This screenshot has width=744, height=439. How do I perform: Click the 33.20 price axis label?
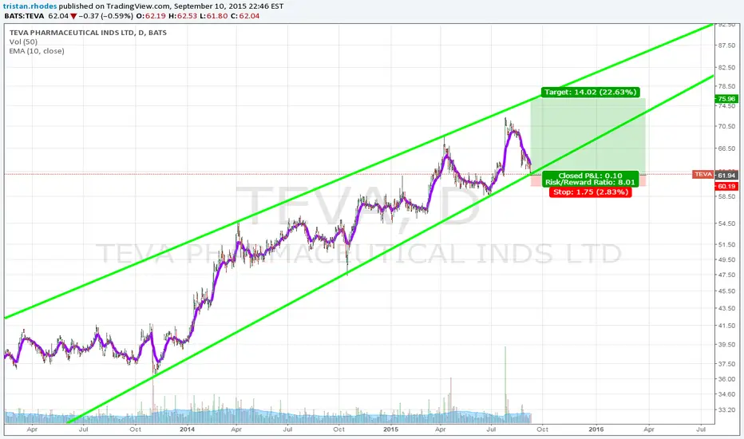tap(726, 410)
